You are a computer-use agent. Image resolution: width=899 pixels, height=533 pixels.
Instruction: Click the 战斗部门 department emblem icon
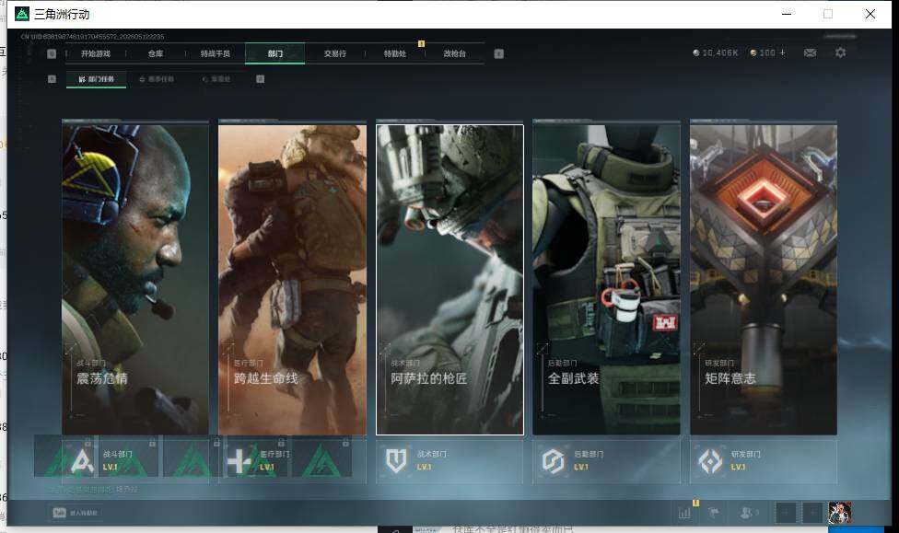coord(81,461)
